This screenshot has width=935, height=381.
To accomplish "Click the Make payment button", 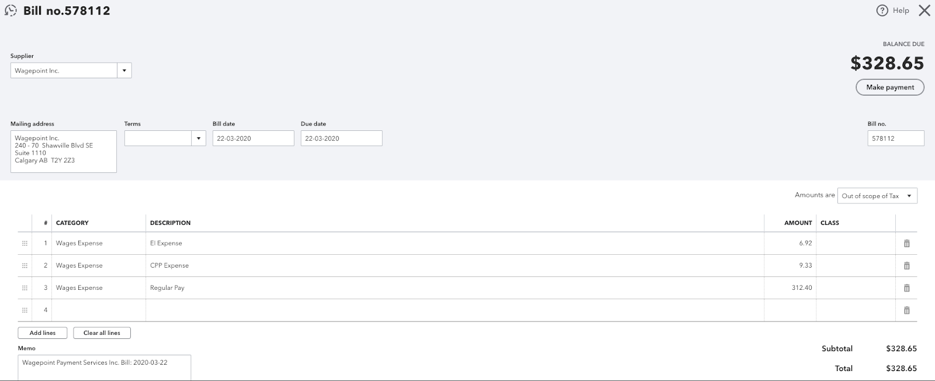I will 890,87.
